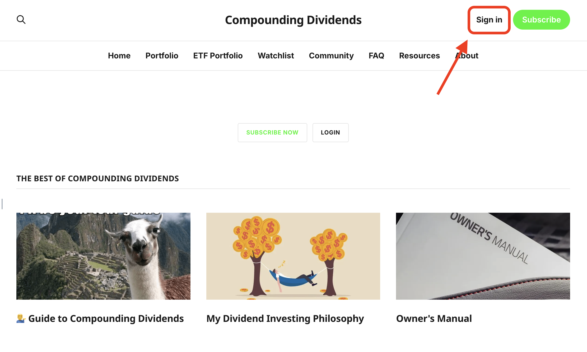587x352 pixels.
Task: Go to the Home menu item
Action: click(119, 55)
